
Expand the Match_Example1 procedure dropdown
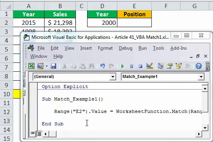(x=201, y=77)
